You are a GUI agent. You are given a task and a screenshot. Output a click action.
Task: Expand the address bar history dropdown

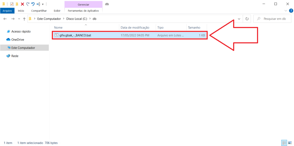tap(239, 19)
